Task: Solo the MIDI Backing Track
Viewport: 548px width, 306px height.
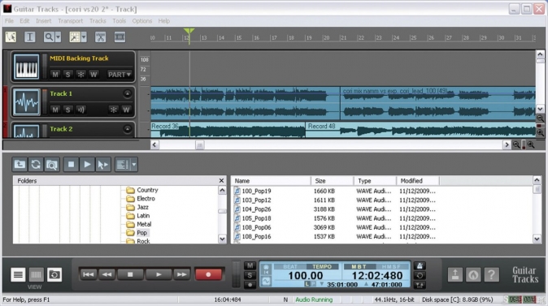Action: click(x=67, y=75)
